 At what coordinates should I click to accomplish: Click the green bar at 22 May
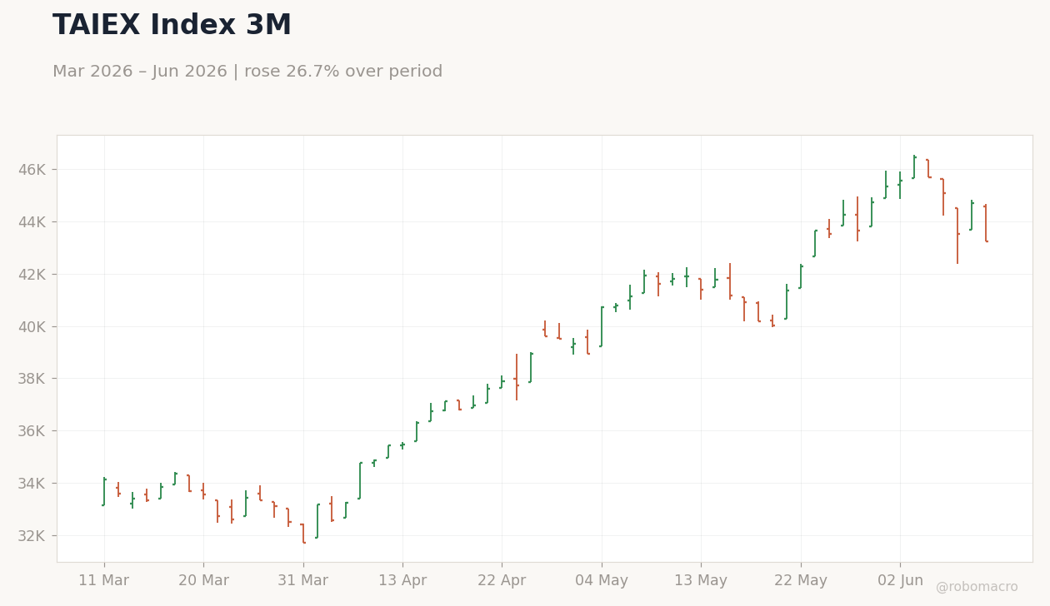click(801, 276)
